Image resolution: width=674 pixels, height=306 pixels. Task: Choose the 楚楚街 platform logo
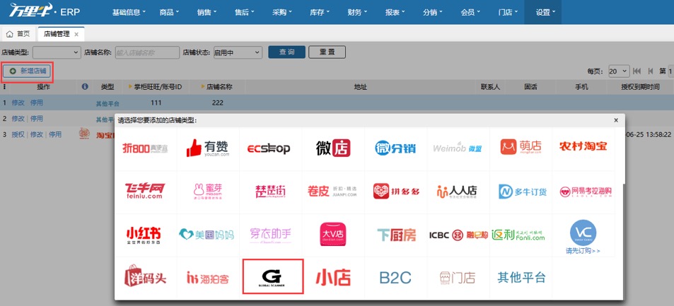tap(270, 192)
